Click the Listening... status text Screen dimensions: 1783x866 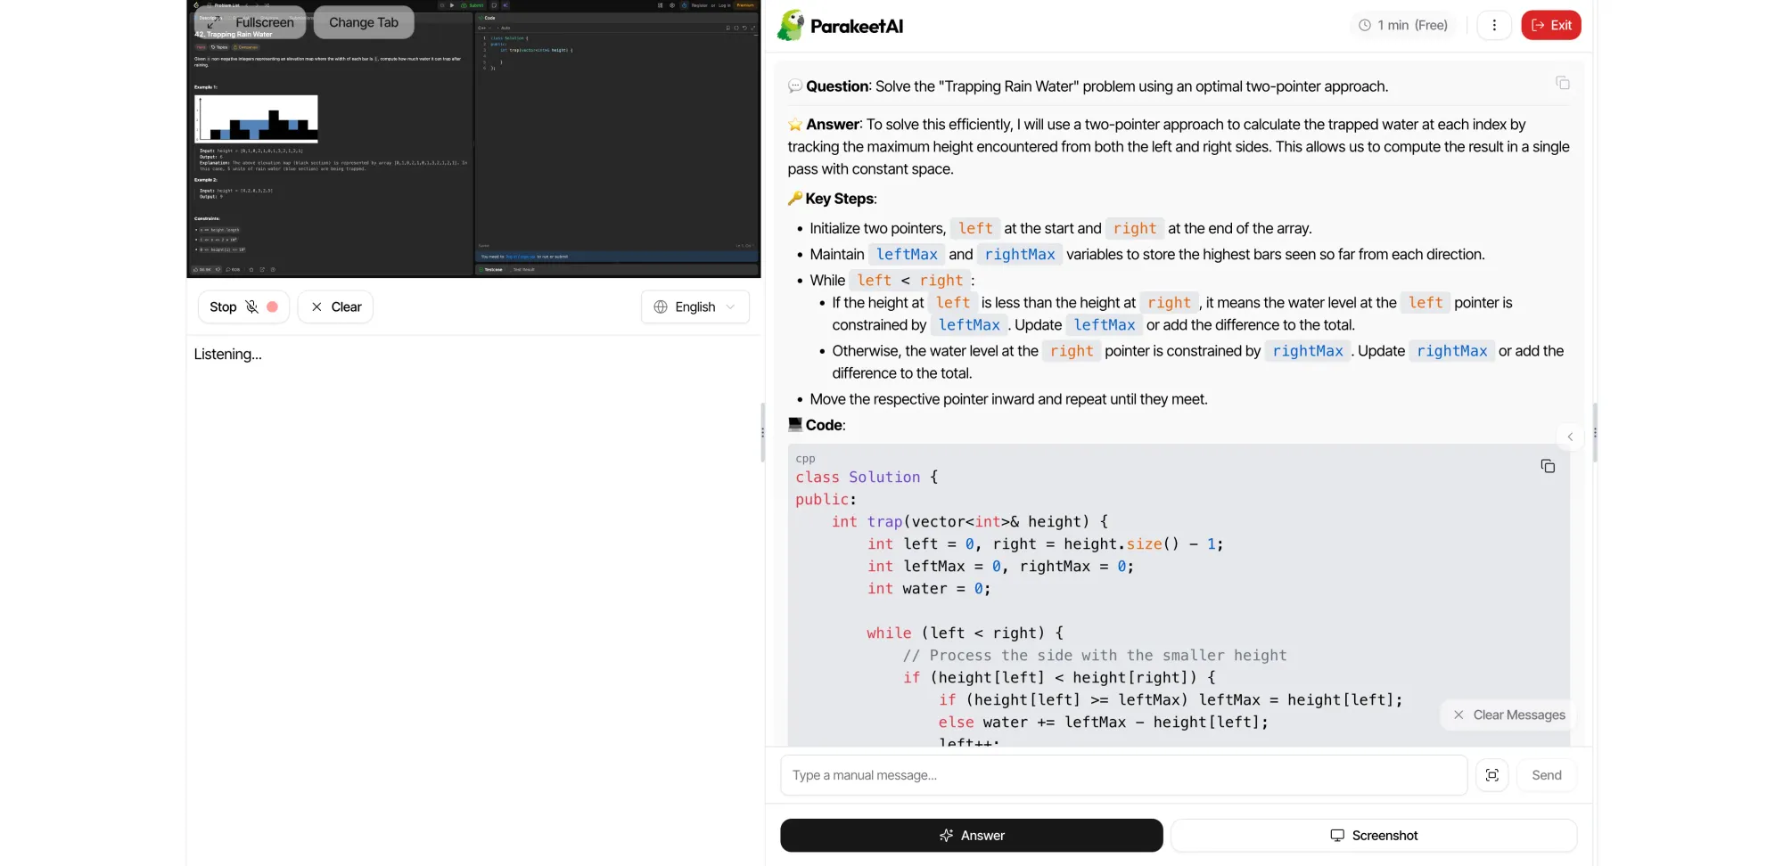[228, 354]
